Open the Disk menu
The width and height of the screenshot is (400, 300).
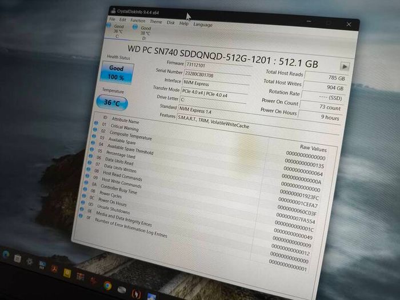(x=171, y=22)
